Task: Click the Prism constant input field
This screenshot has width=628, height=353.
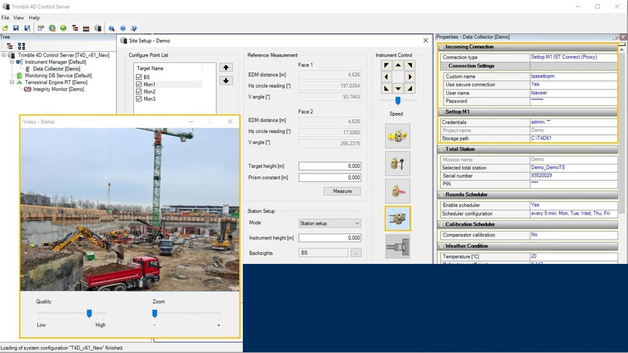Action: click(x=330, y=177)
